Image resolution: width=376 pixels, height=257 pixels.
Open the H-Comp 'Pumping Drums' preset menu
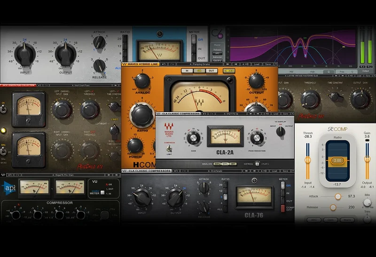coord(199,64)
